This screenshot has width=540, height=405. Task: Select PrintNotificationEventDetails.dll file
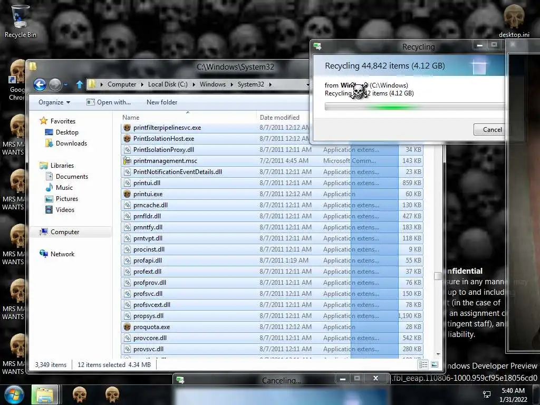272,172
